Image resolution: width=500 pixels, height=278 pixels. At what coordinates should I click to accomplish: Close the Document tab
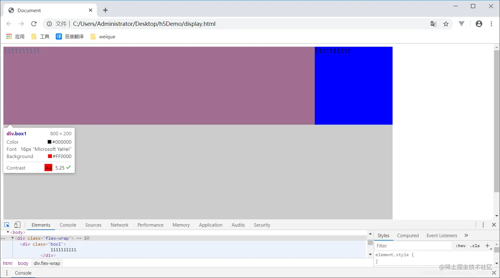tap(91, 10)
